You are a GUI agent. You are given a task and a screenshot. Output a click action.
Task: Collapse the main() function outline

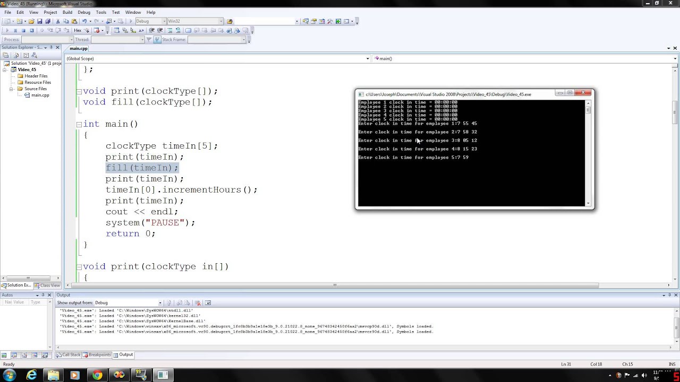(79, 124)
